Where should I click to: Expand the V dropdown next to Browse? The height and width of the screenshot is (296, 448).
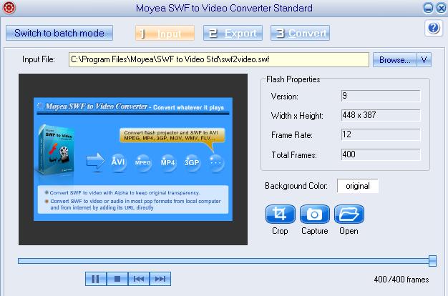(424, 60)
